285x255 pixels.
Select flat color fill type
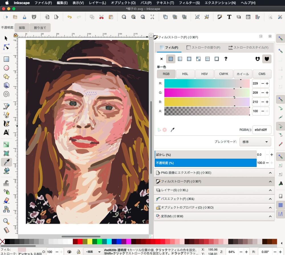(x=170, y=59)
